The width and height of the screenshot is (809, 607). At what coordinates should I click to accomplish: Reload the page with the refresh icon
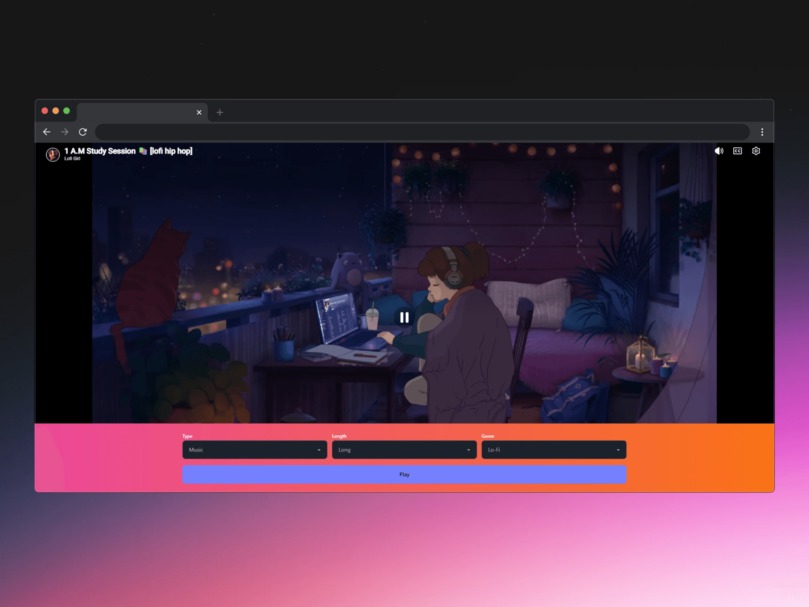click(83, 132)
